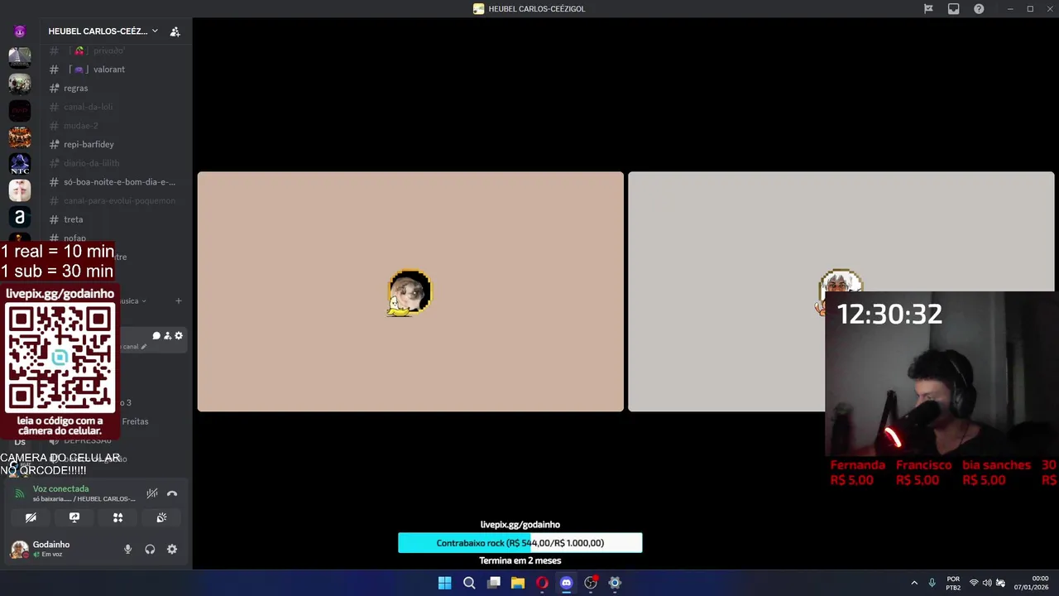Open the regras channel
The width and height of the screenshot is (1059, 596).
(75, 89)
